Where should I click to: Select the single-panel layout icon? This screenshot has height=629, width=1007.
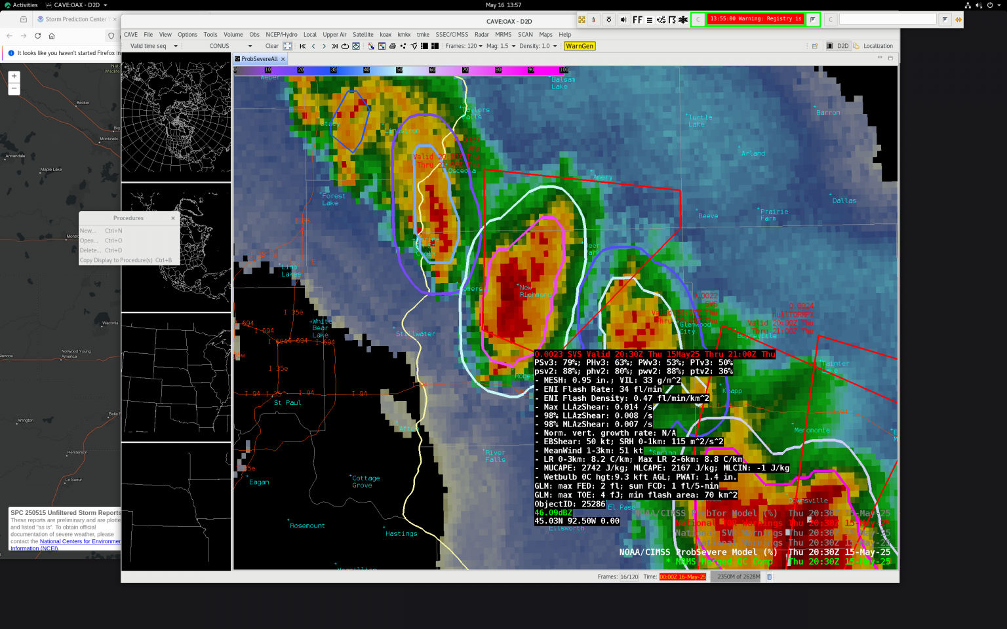click(424, 46)
